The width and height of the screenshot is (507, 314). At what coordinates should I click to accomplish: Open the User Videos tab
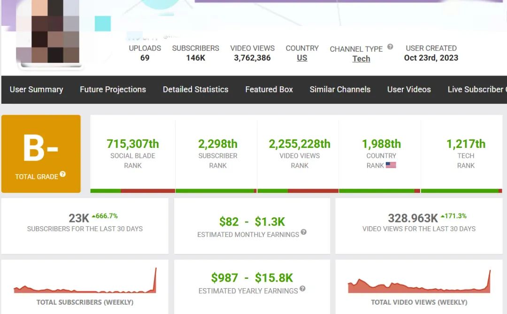pyautogui.click(x=409, y=90)
